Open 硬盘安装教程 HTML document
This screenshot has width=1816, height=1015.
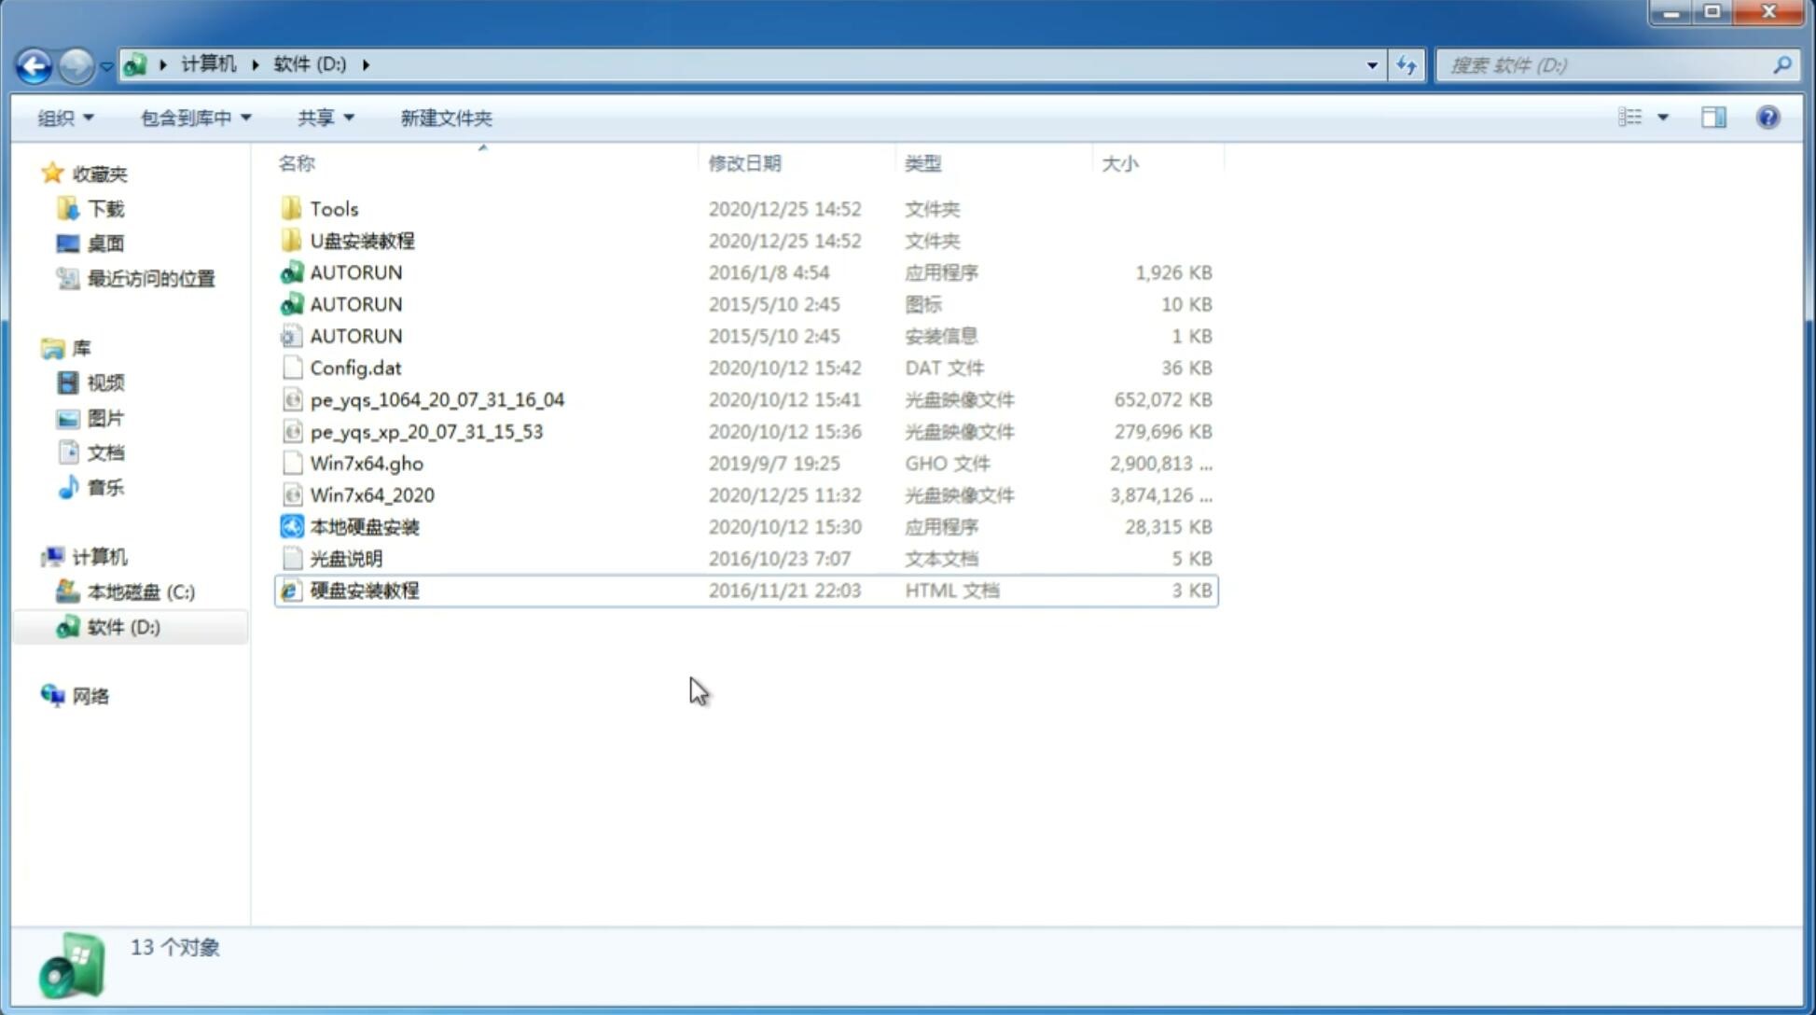coord(364,590)
